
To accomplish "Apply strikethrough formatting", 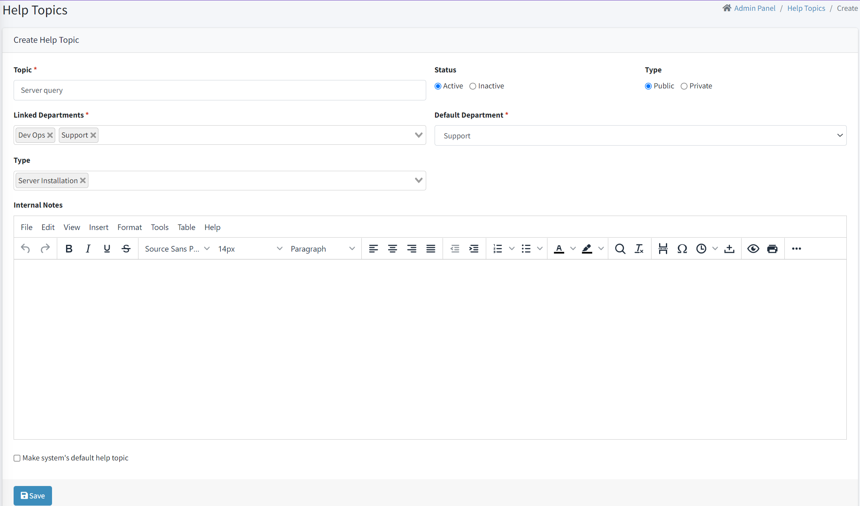I will point(126,249).
